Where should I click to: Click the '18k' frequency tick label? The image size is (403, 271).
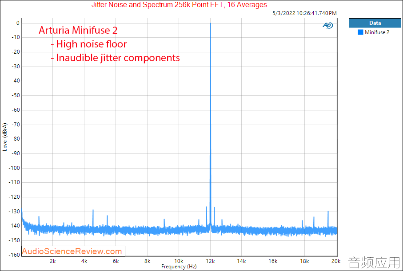[304, 261]
